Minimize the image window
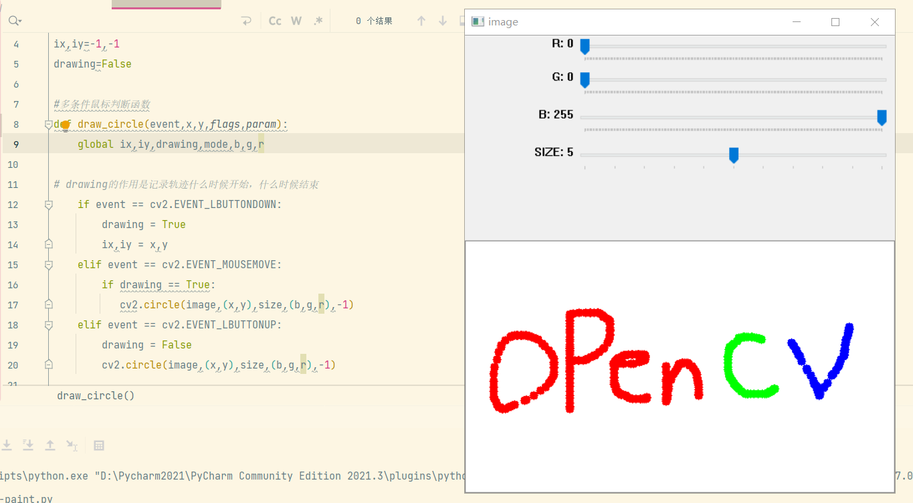Viewport: 913px width, 503px height. point(797,22)
